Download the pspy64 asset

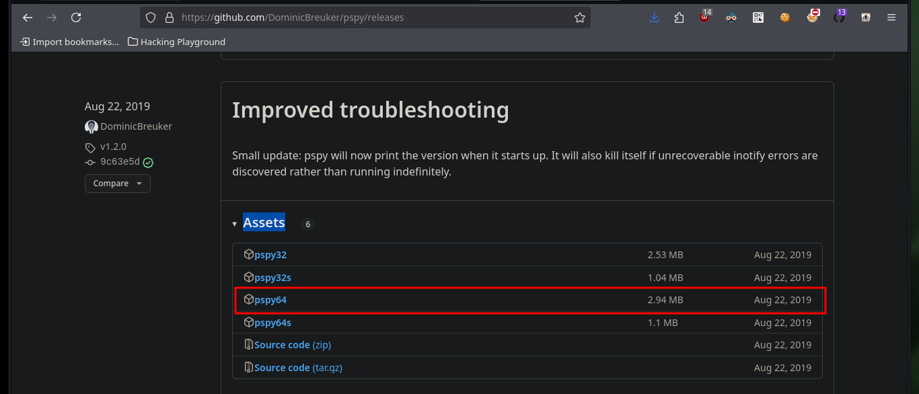270,300
